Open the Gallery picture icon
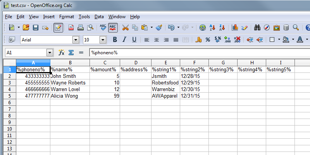Viewport: 310px width, 155px height. tap(277, 28)
